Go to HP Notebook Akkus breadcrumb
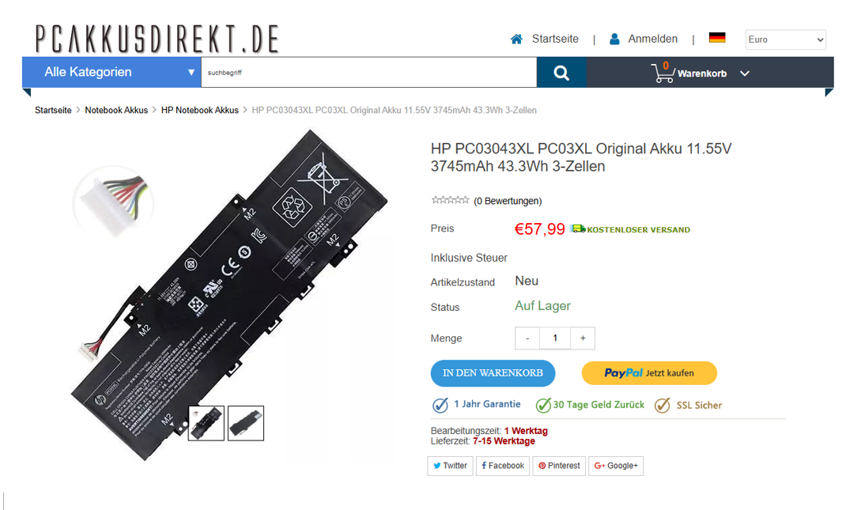This screenshot has width=861, height=510. (200, 111)
